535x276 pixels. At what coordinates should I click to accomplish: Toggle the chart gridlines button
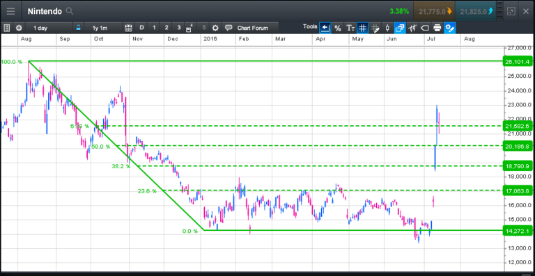click(363, 28)
